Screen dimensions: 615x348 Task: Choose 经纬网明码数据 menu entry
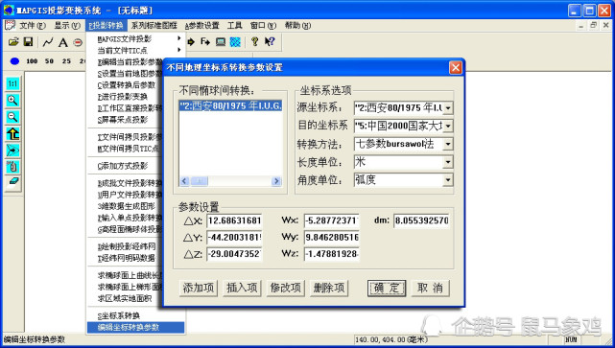pos(127,258)
